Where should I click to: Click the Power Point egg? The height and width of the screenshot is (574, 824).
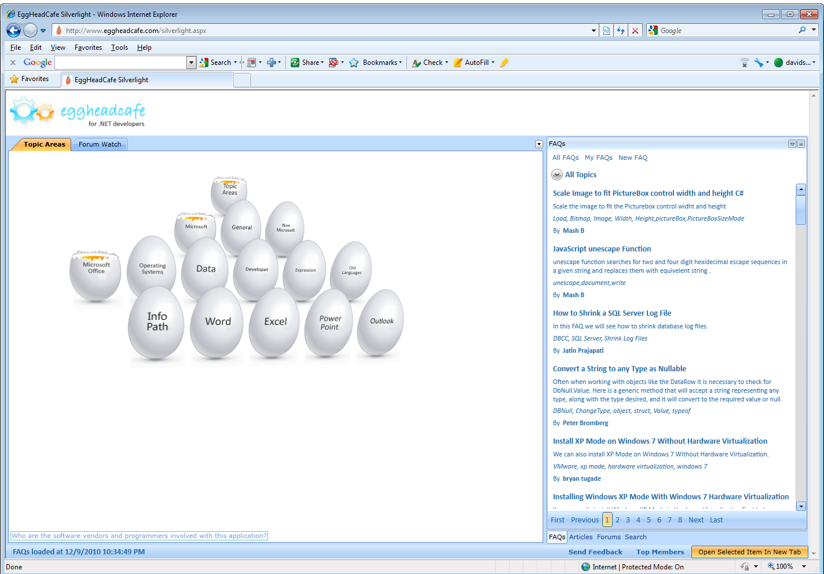329,323
